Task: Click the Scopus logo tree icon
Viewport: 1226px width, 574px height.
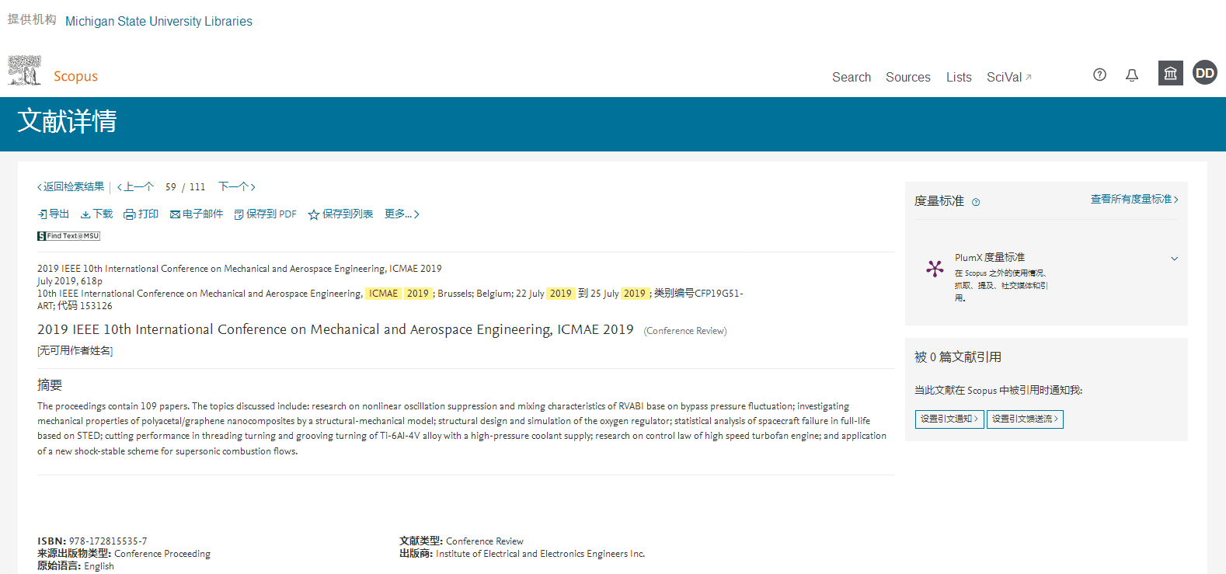Action: [x=24, y=71]
